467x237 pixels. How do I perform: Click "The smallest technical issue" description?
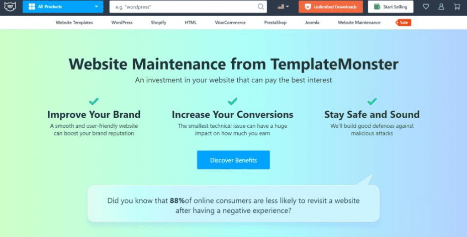click(x=233, y=129)
